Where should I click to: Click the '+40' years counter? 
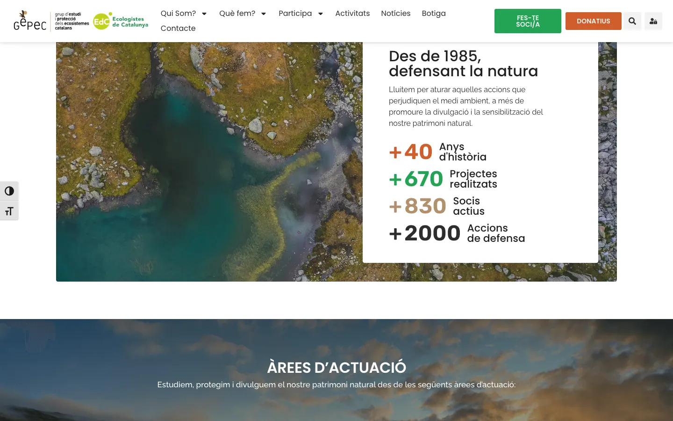tap(411, 152)
